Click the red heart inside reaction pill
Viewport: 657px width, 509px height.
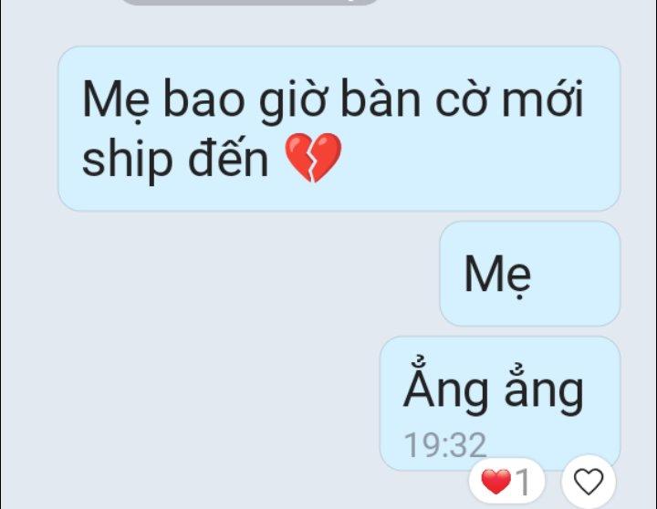[x=496, y=481]
